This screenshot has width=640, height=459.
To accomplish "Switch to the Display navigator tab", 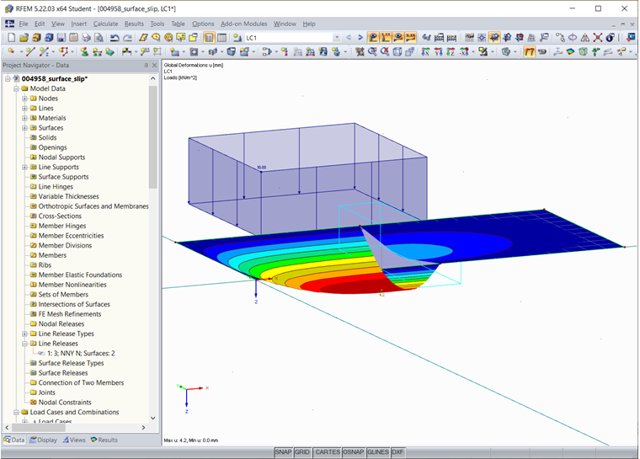I will click(x=43, y=440).
